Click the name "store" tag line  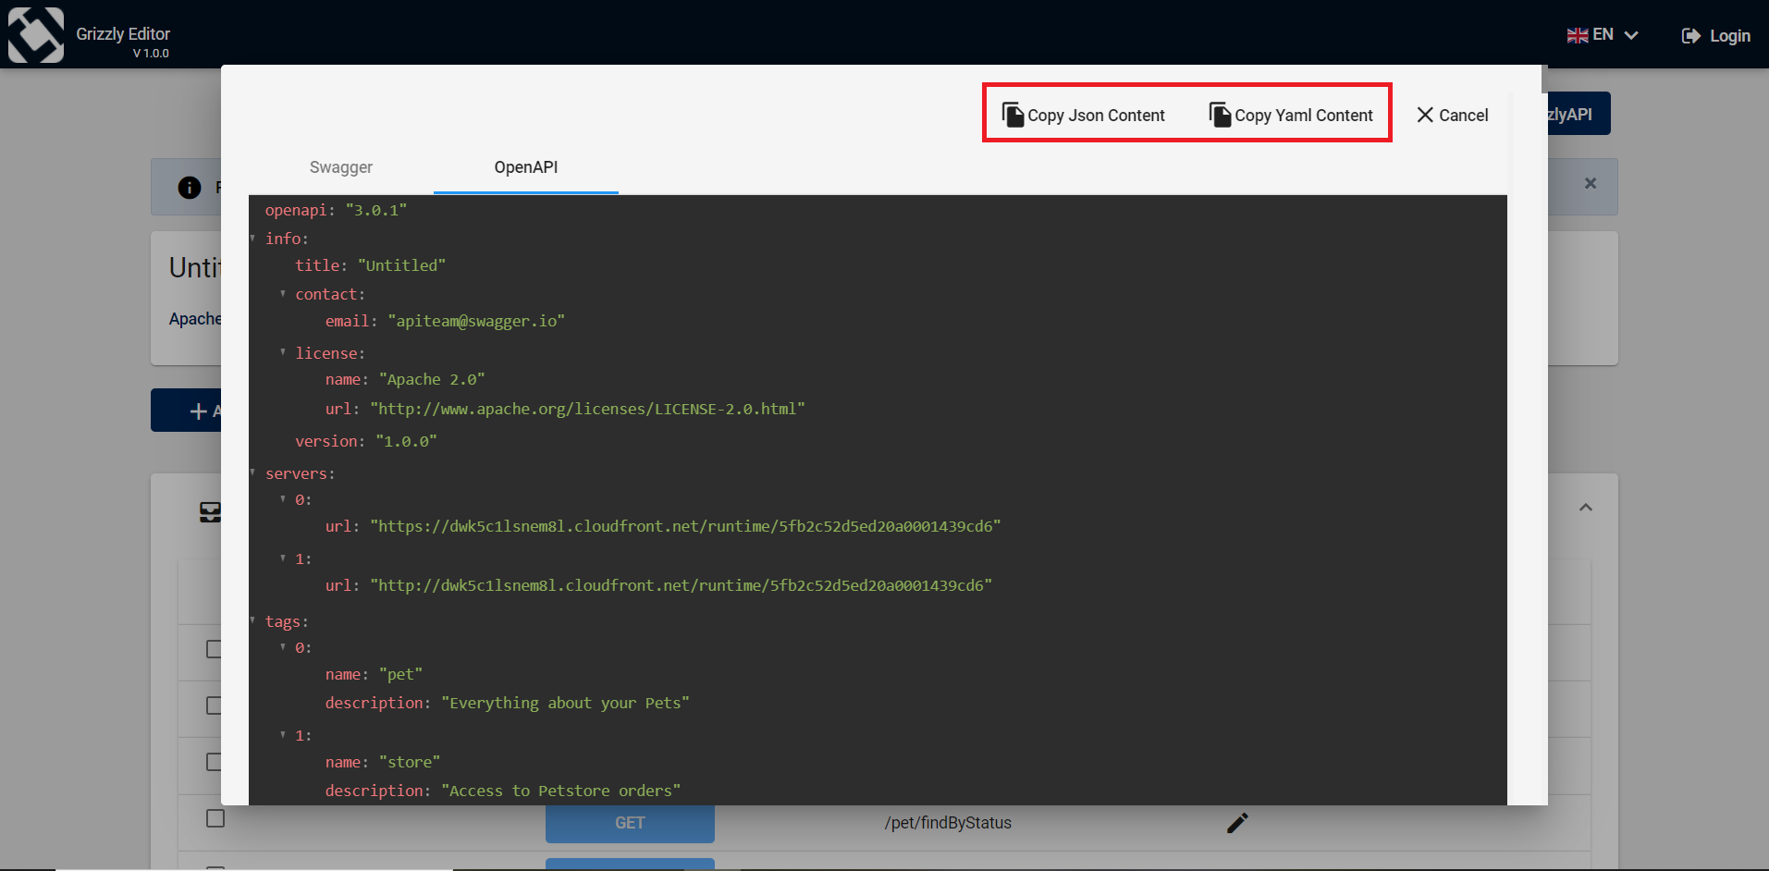pos(383,762)
